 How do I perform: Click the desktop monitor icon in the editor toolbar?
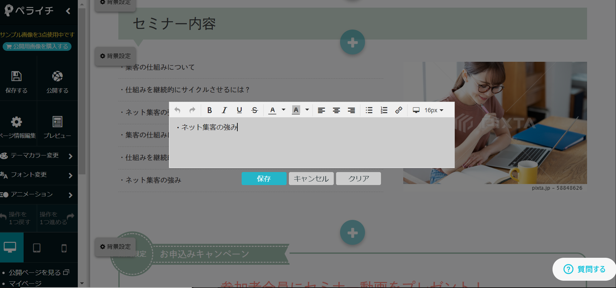(416, 110)
